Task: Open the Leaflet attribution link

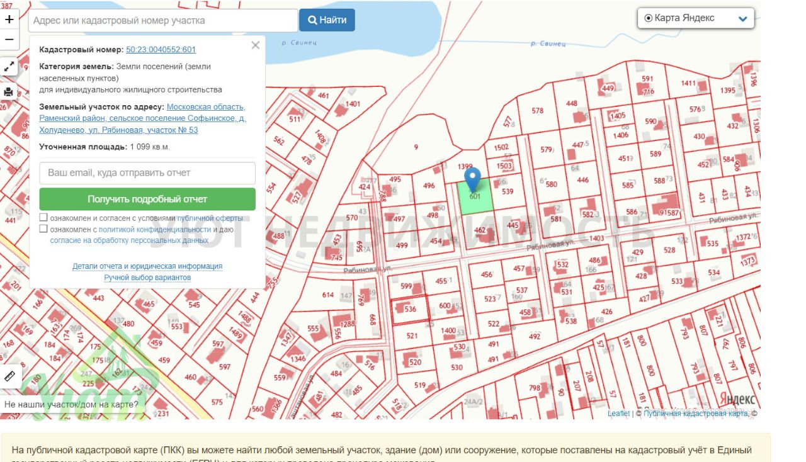Action: point(618,414)
